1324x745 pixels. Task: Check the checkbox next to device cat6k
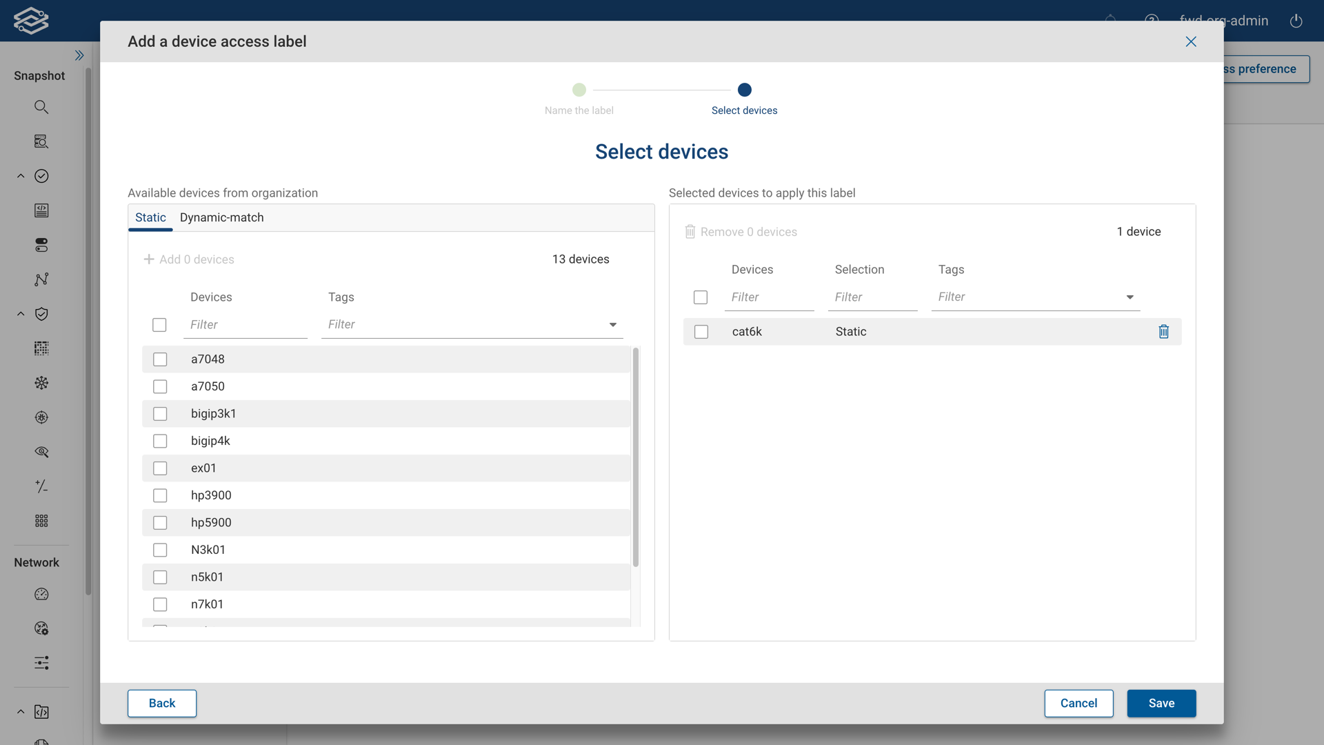pyautogui.click(x=701, y=331)
